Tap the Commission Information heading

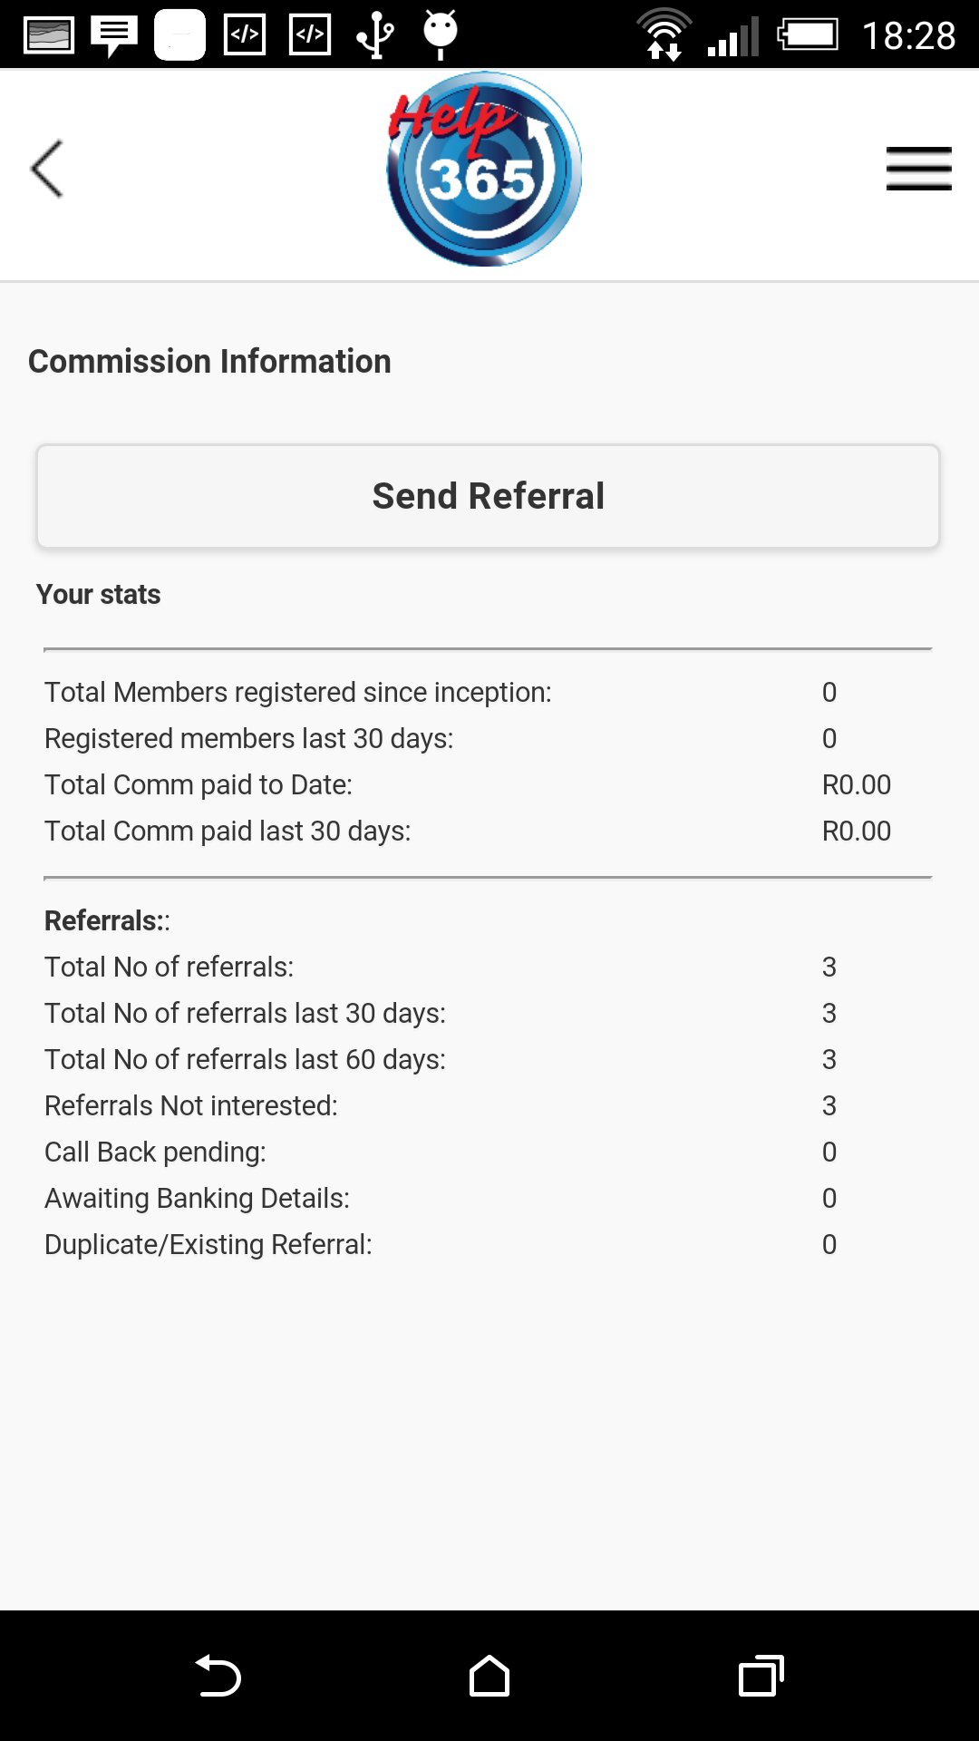coord(209,361)
